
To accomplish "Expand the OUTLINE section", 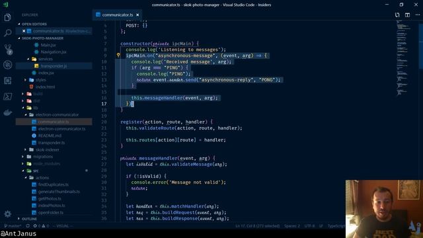I will tap(29, 219).
